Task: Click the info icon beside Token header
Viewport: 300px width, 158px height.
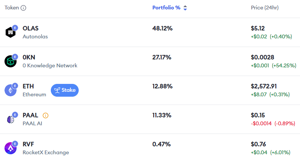Action: pos(23,8)
